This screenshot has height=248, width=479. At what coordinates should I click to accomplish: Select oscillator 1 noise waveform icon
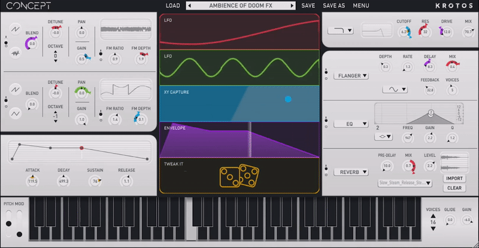click(16, 53)
